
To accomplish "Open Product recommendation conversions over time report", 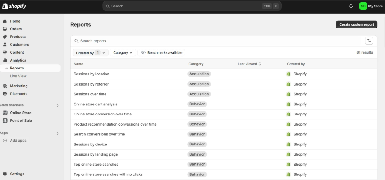I will [x=115, y=124].
